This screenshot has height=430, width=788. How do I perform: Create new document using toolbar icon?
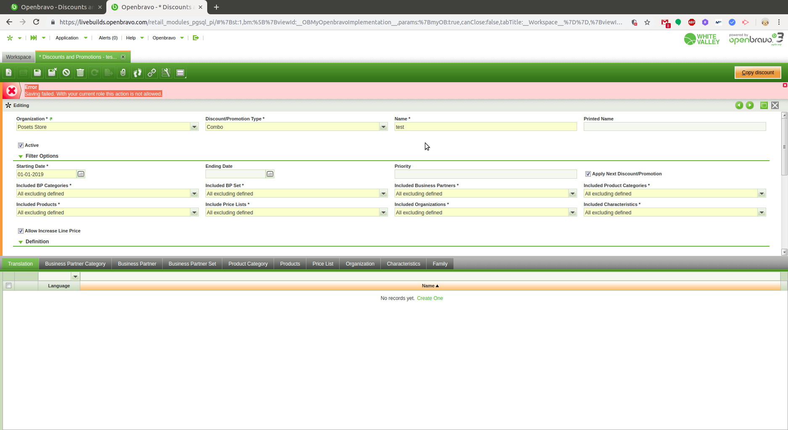pos(9,73)
